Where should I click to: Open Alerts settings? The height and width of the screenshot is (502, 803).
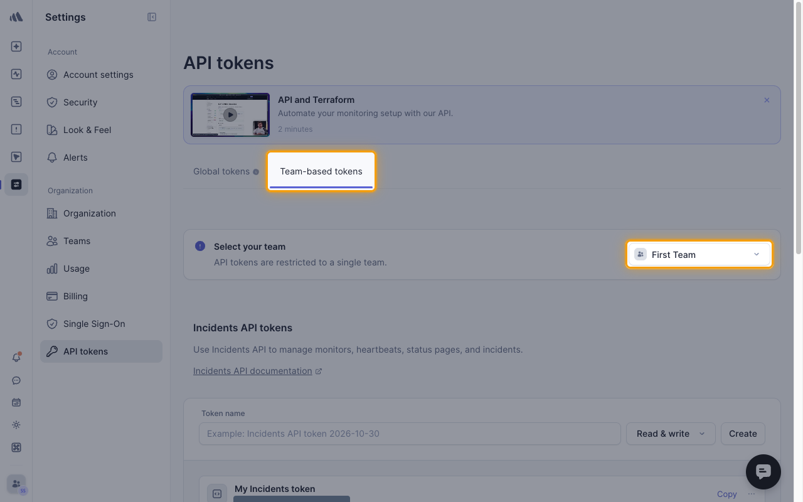[x=101, y=158]
